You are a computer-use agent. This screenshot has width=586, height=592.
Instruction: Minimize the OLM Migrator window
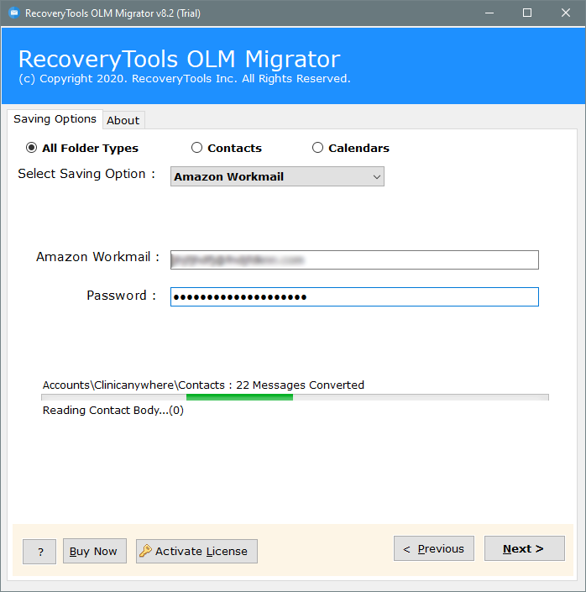tap(489, 13)
